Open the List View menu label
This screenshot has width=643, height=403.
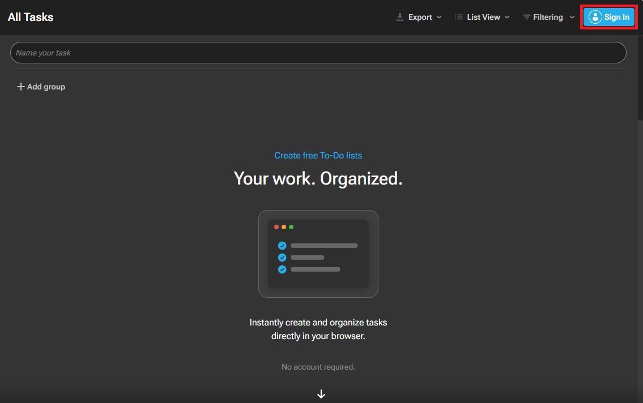(x=483, y=17)
